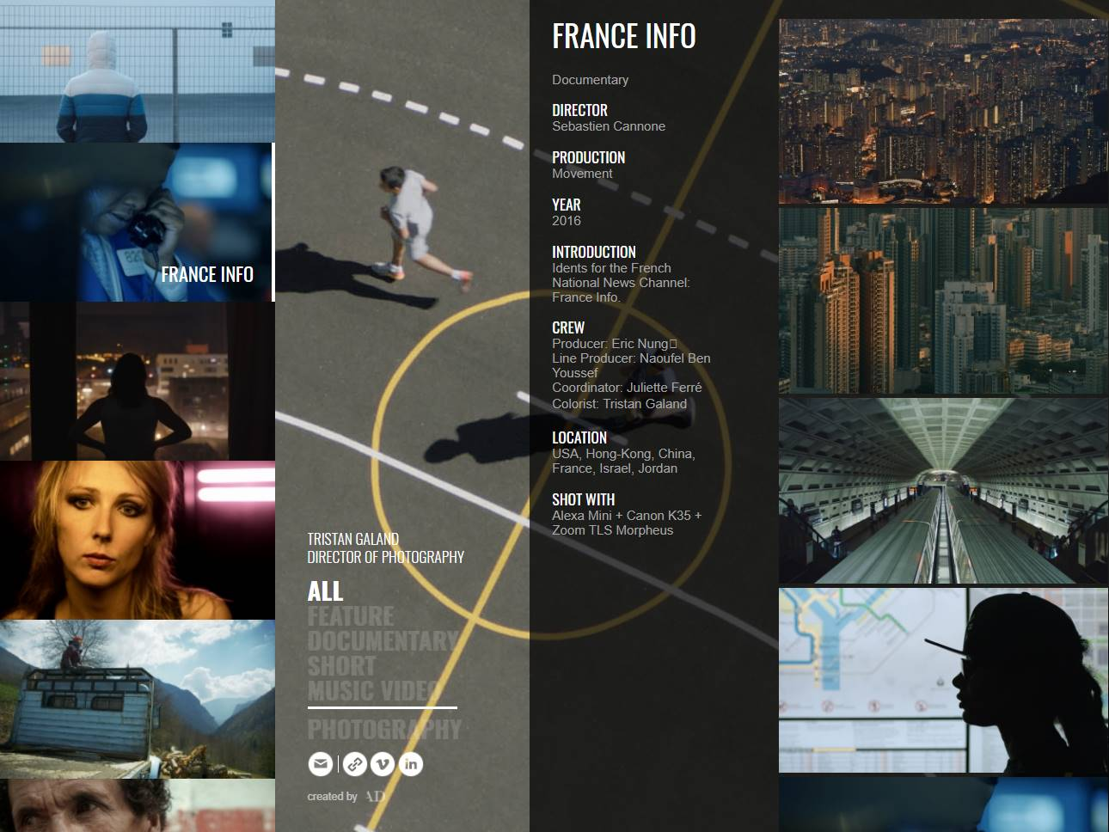Click the email envelope icon
This screenshot has height=832, width=1109.
320,763
